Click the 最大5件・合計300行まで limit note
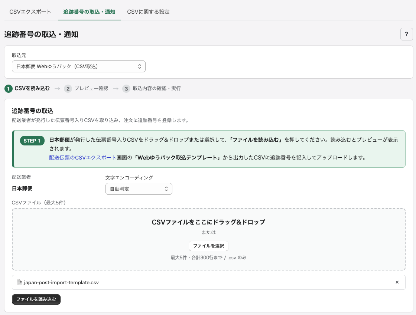The height and width of the screenshot is (315, 416). click(x=208, y=257)
